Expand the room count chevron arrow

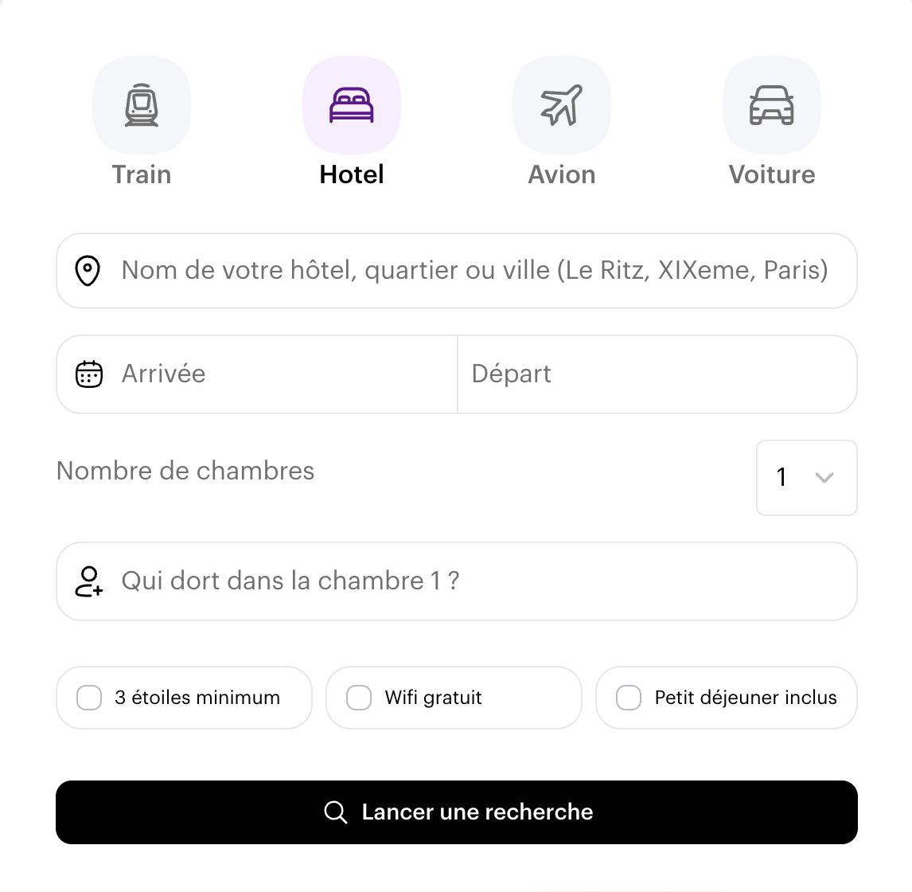(x=824, y=478)
